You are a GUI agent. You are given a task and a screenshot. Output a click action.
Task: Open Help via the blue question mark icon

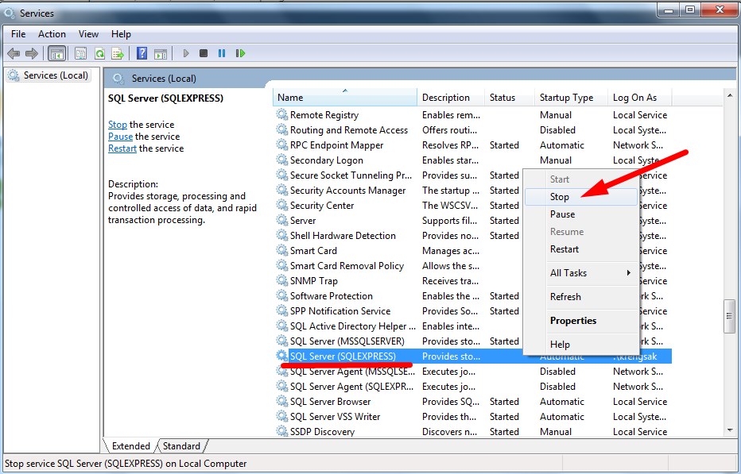(x=142, y=53)
